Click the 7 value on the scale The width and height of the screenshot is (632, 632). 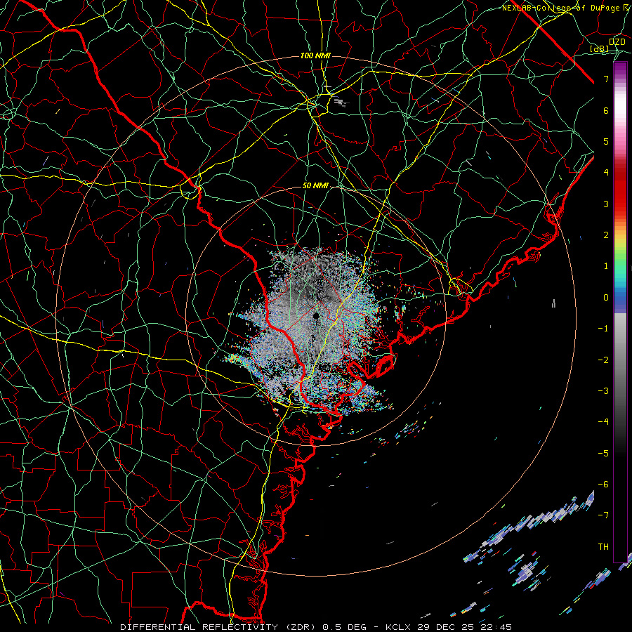tap(606, 79)
